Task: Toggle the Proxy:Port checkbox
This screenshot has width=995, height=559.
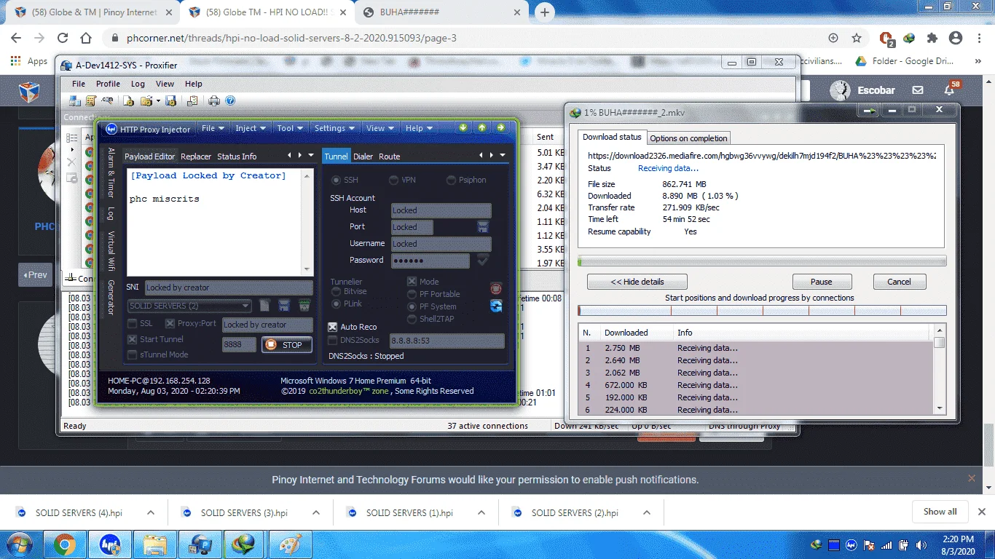Action: click(x=170, y=324)
